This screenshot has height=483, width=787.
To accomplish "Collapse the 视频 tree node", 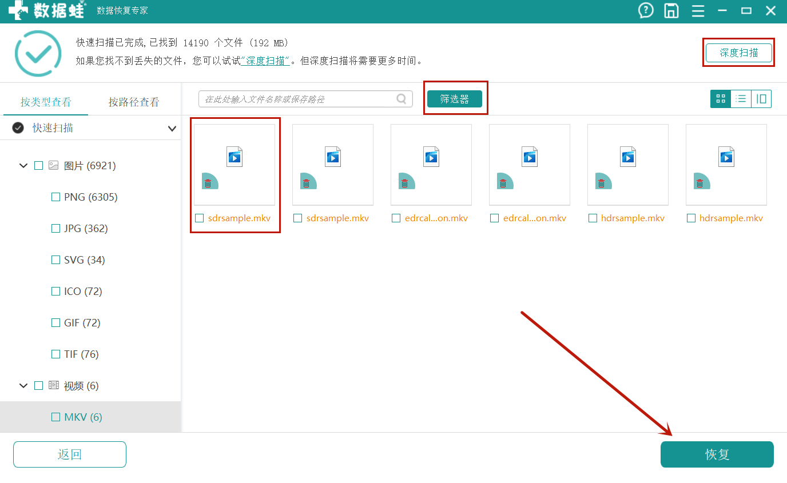I will click(23, 386).
